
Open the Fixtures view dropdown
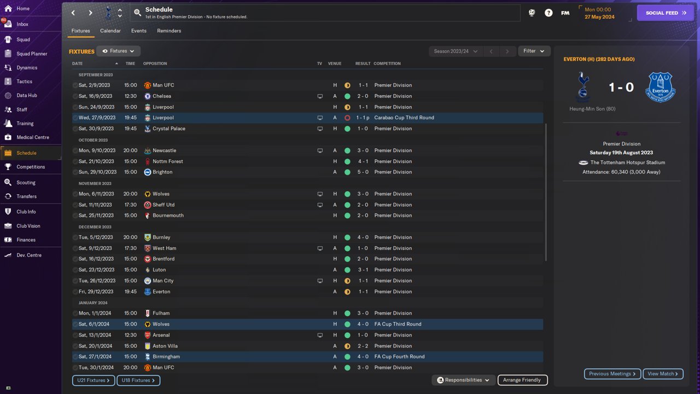[119, 51]
